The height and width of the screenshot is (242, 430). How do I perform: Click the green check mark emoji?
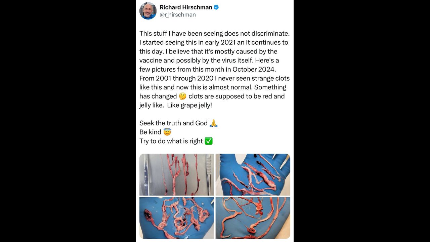(209, 141)
